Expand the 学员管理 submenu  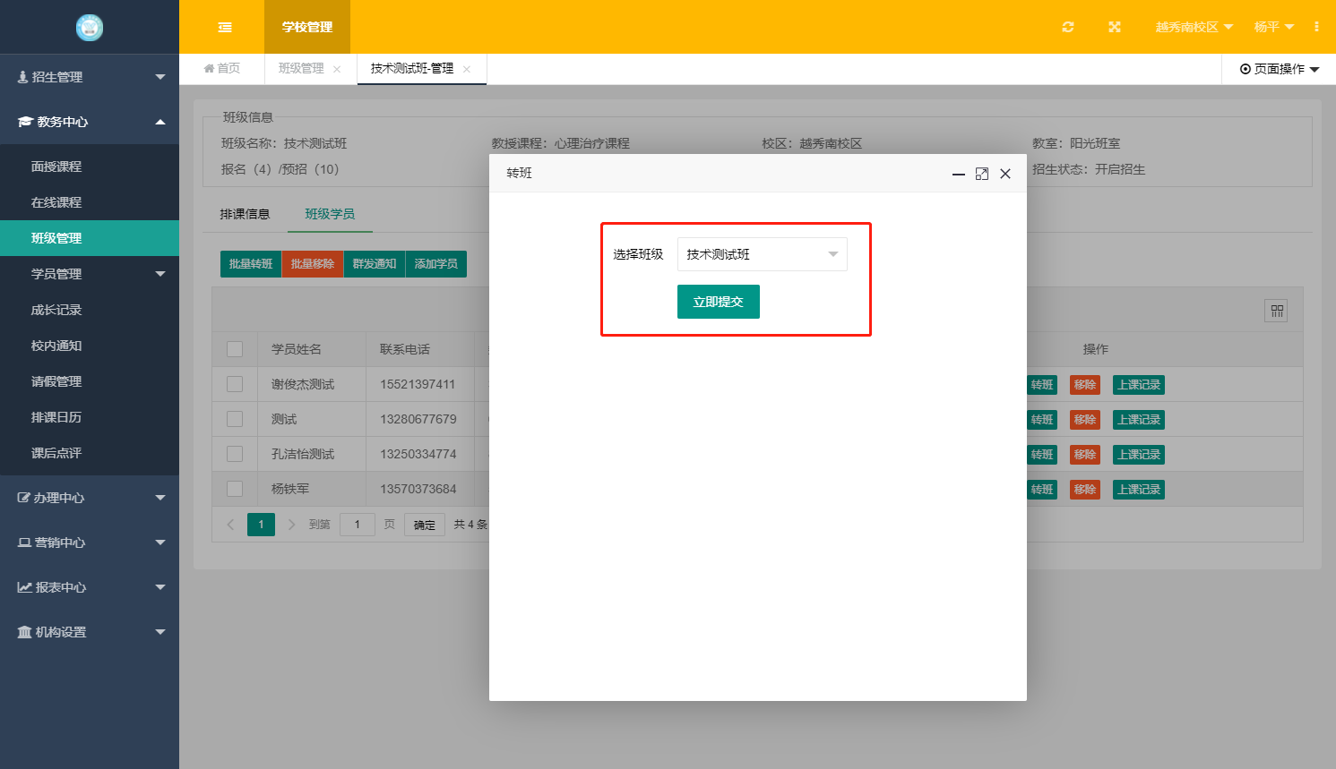coord(90,274)
